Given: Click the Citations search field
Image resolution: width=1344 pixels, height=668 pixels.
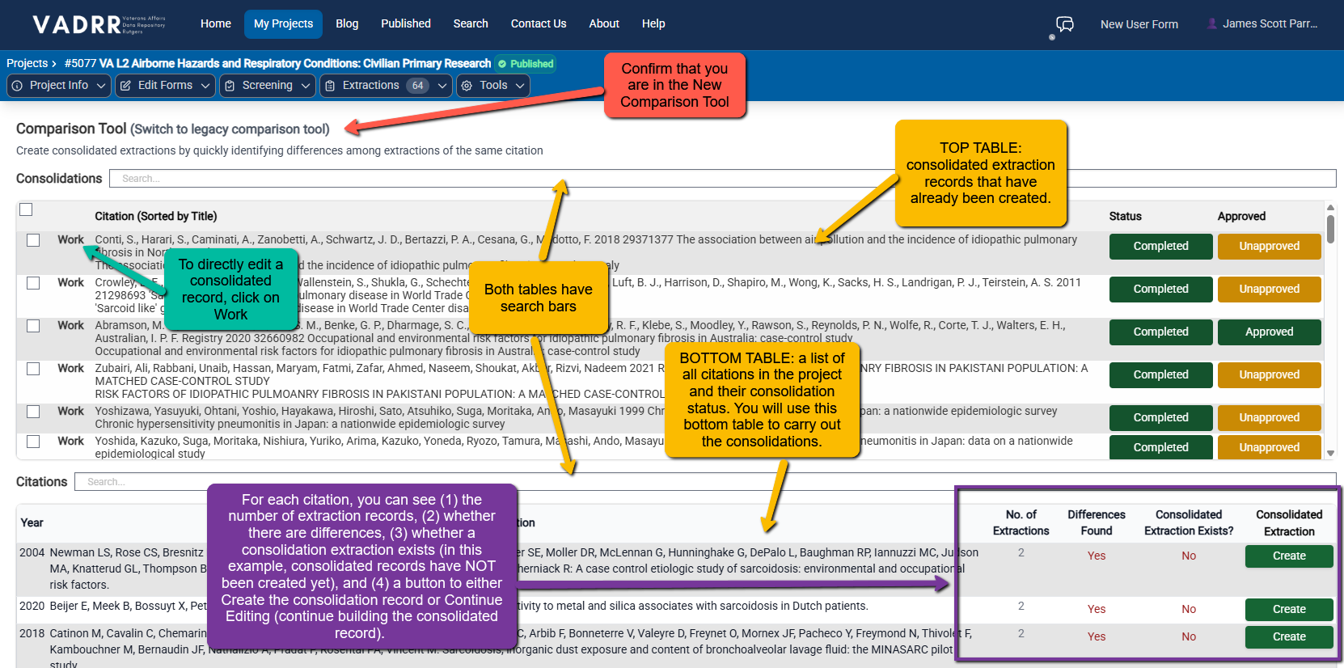Looking at the screenshot, I should click(705, 482).
